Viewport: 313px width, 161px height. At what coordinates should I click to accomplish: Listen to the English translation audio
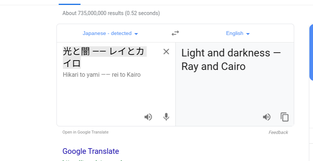267,117
